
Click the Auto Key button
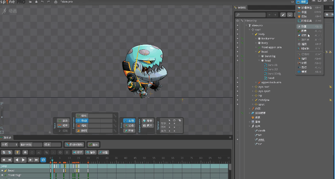pos(75,145)
